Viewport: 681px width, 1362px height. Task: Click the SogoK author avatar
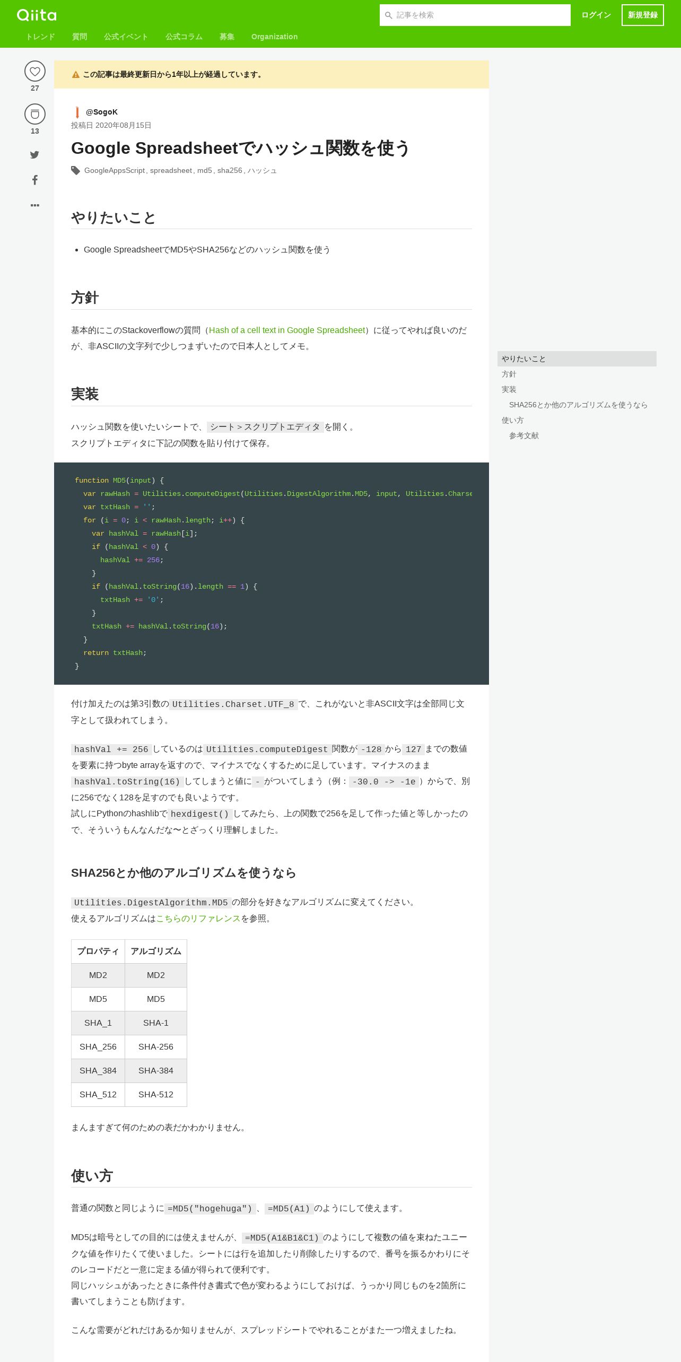pyautogui.click(x=77, y=112)
